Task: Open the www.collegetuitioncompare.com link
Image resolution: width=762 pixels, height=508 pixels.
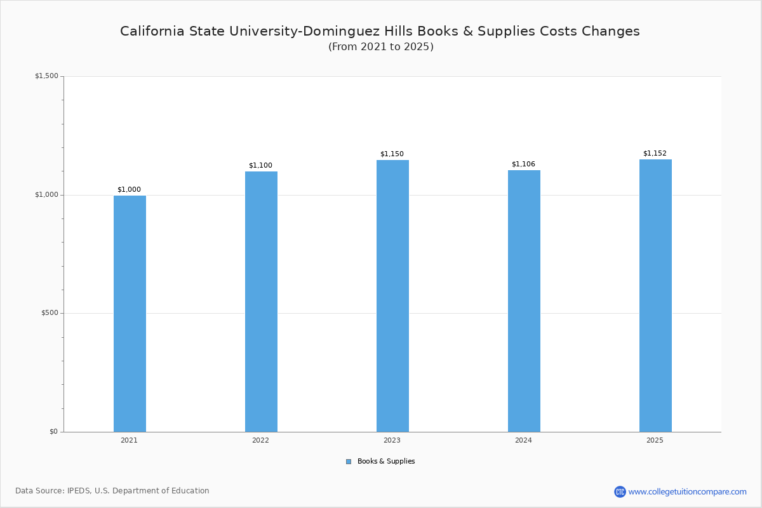Action: [x=688, y=491]
